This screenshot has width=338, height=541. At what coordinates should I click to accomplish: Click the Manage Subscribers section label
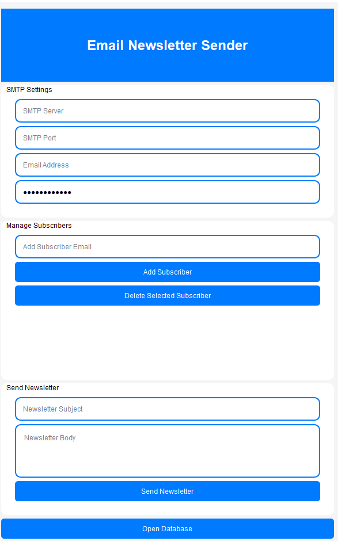point(39,226)
